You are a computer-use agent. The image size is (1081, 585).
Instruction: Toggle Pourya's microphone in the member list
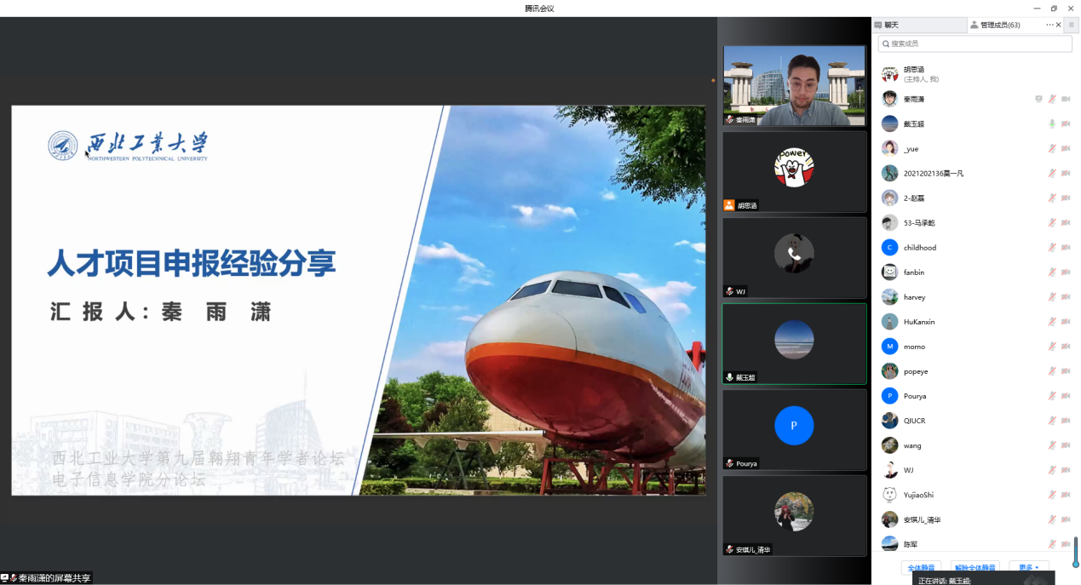tap(1052, 396)
